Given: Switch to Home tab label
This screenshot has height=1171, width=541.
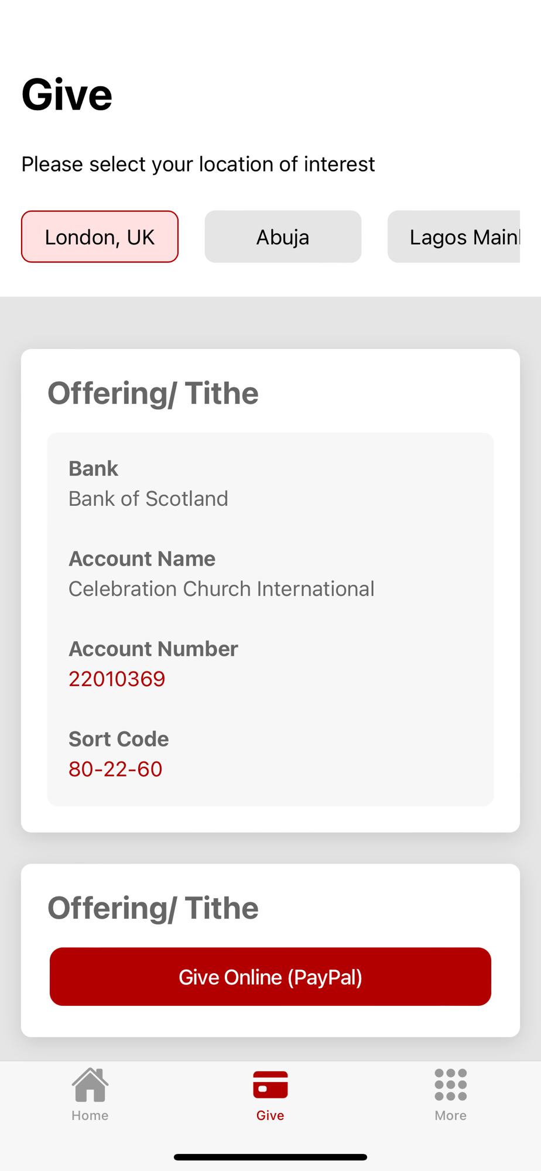Looking at the screenshot, I should [90, 1115].
